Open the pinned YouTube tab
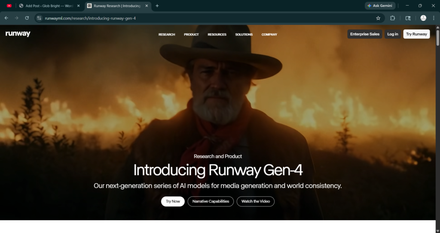 9,6
